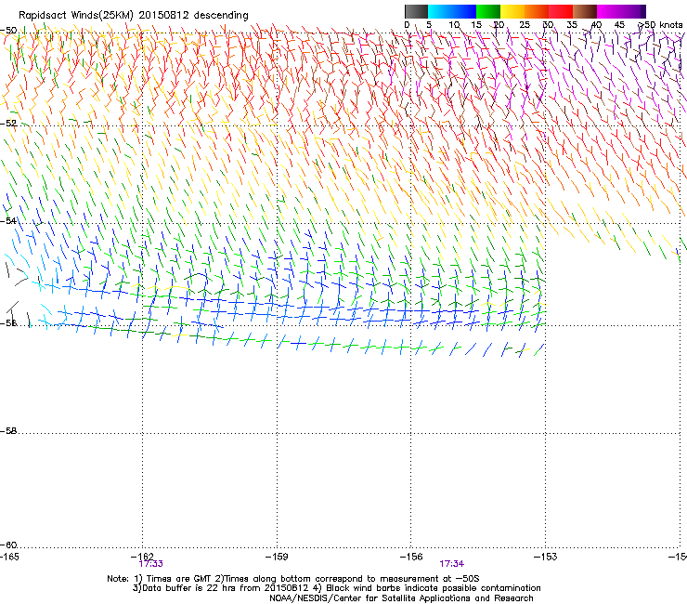Click the -50 latitude axis label
The height and width of the screenshot is (604, 687).
(x=8, y=31)
